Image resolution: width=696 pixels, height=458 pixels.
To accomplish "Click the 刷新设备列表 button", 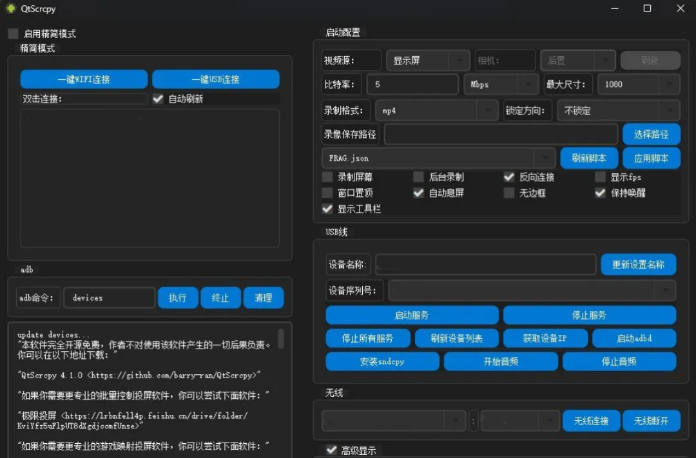I will (x=457, y=338).
